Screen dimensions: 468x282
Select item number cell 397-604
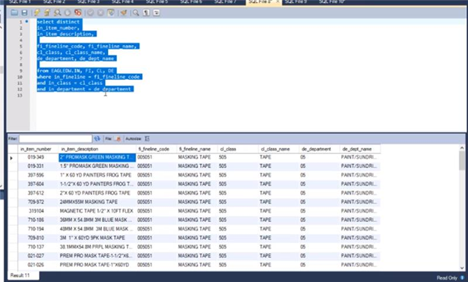coord(36,184)
